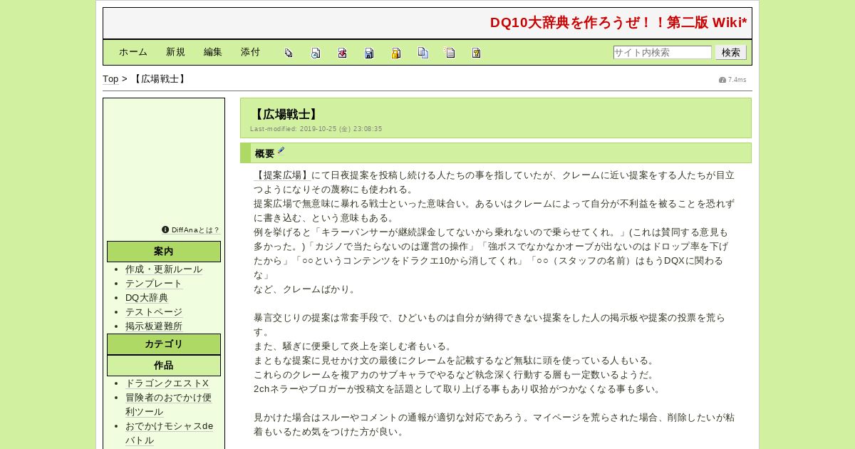Open テンプレート sidebar link
Image resolution: width=855 pixels, height=449 pixels.
pos(154,284)
